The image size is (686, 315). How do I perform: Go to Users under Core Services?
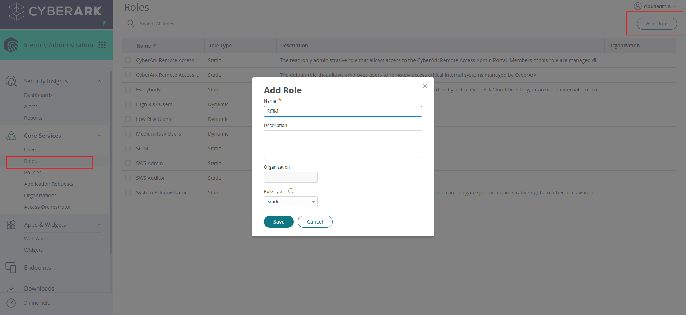click(x=31, y=150)
